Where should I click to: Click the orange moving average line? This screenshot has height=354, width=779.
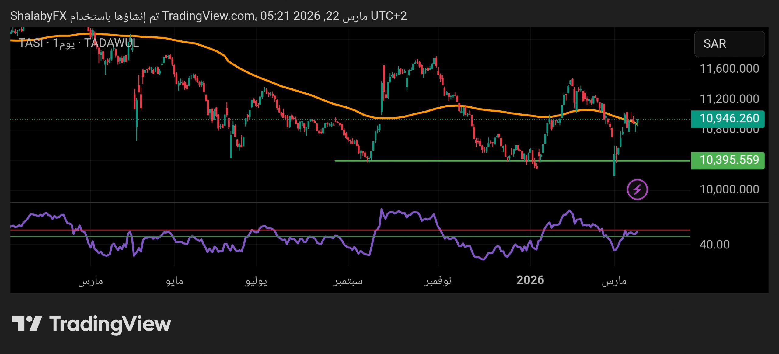[304, 93]
